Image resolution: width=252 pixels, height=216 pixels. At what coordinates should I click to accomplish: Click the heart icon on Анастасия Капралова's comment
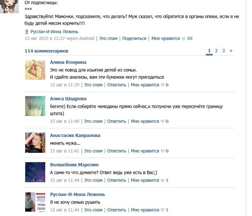(162, 151)
